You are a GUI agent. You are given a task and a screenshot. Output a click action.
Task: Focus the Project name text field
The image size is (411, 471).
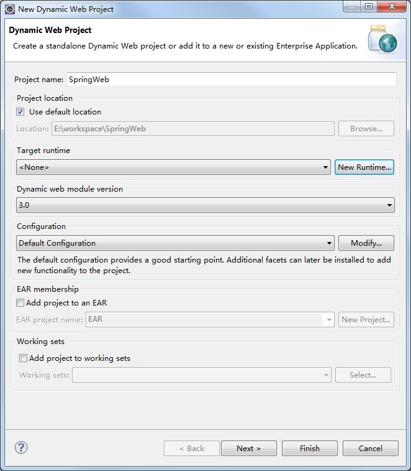point(231,80)
